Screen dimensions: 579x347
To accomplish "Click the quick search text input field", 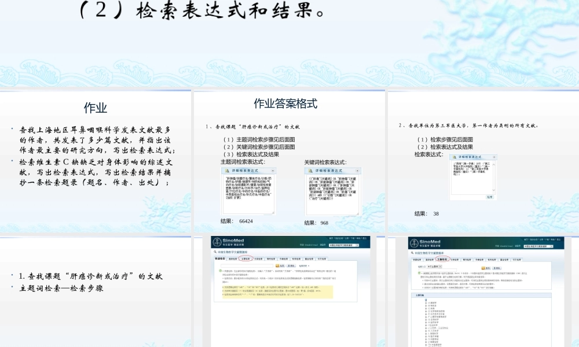I will 247,265.
